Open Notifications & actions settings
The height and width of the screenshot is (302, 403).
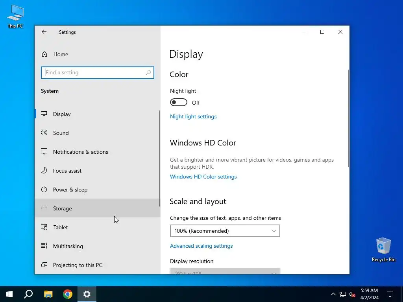tap(80, 152)
